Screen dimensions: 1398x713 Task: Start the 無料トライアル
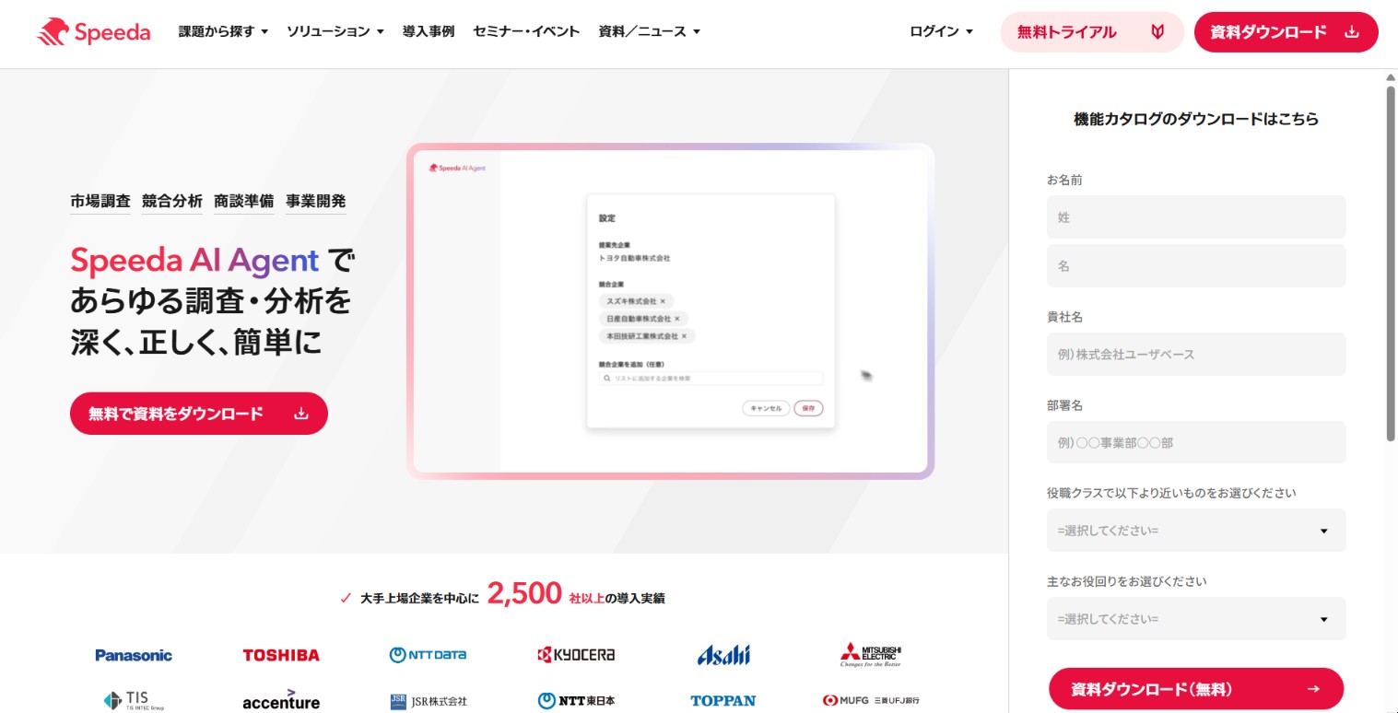coord(1092,32)
